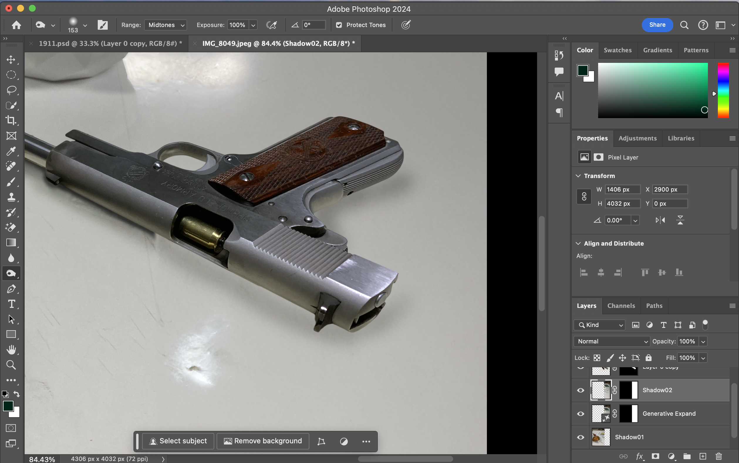Add layer mask from Layers panel bottom
This screenshot has height=463, width=739.
click(655, 456)
